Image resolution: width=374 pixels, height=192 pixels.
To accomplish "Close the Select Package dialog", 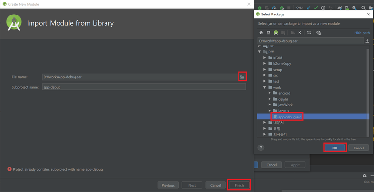I will pyautogui.click(x=368, y=15).
